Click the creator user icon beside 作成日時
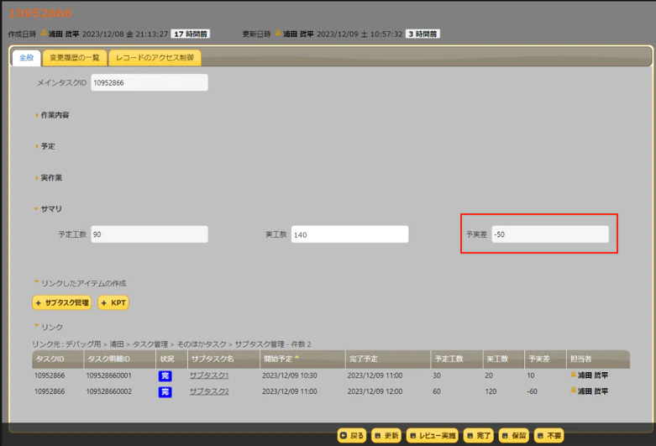Image resolution: width=656 pixels, height=446 pixels. click(44, 33)
